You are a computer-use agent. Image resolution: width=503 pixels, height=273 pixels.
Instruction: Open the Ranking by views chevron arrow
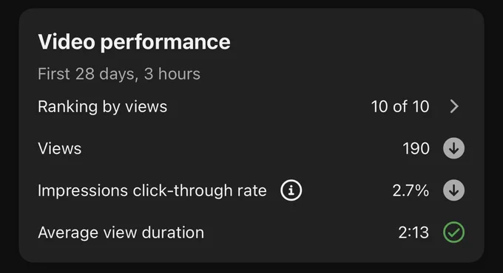[454, 106]
